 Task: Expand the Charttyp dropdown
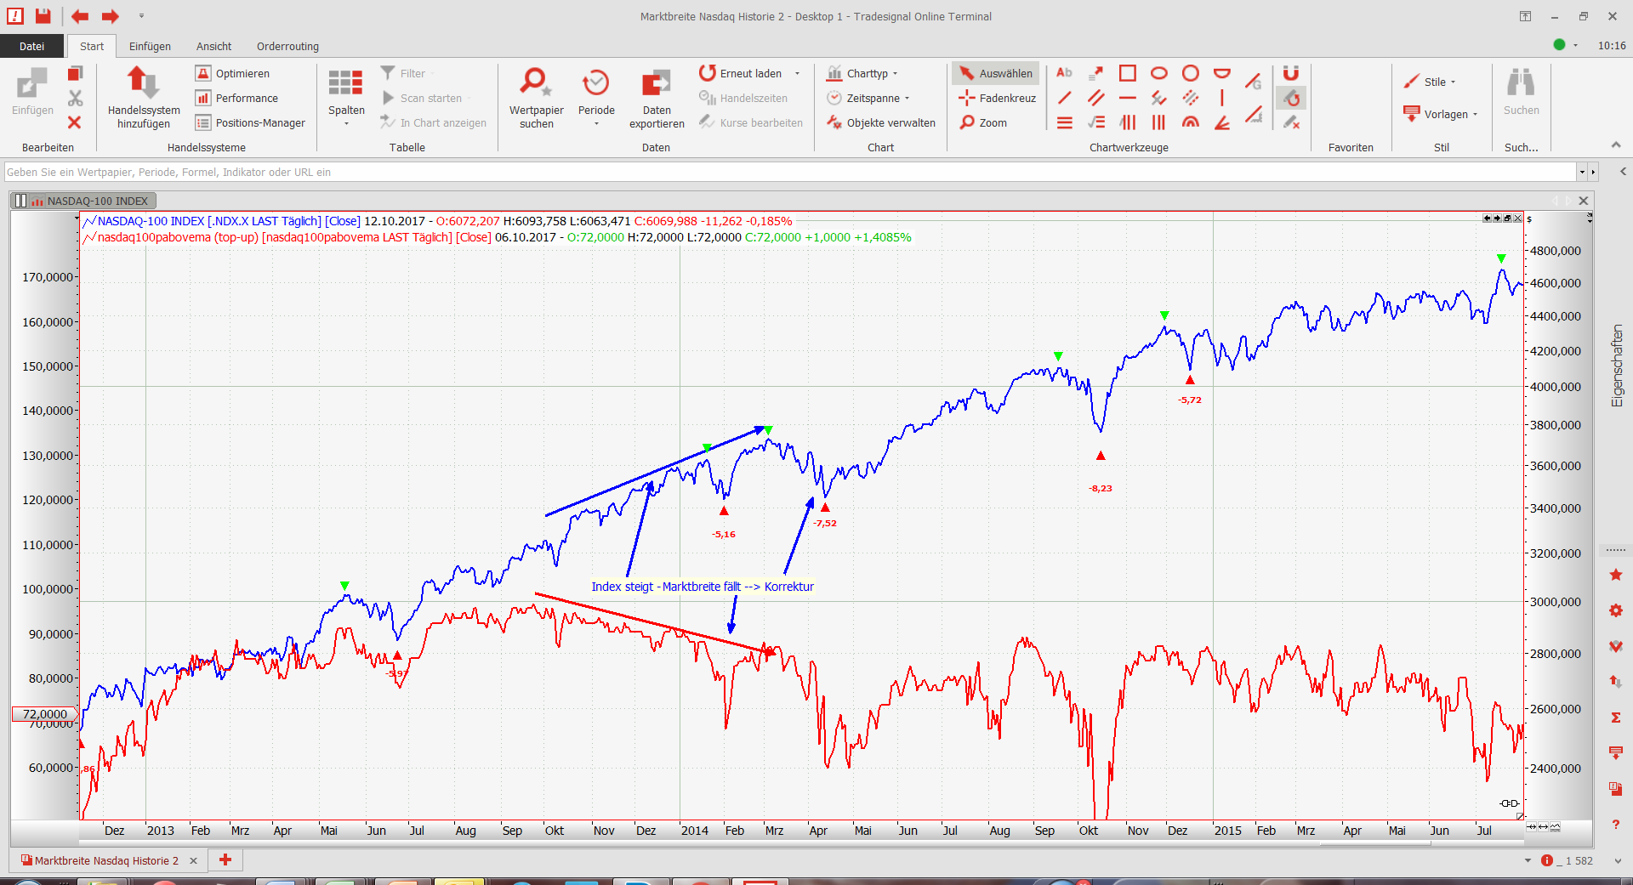click(x=863, y=73)
